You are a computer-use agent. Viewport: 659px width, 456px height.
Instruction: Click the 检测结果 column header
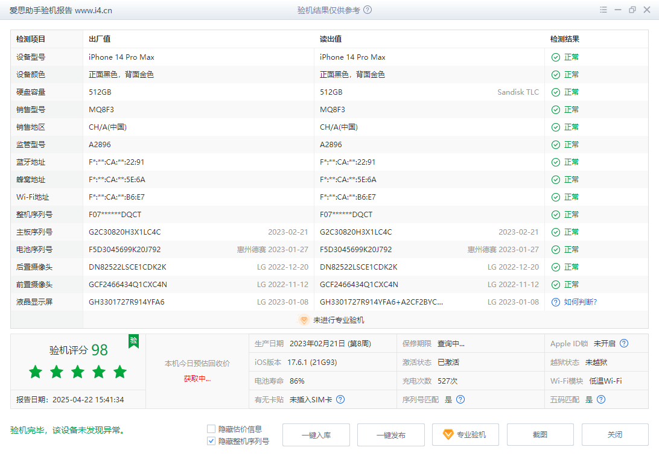click(x=565, y=39)
